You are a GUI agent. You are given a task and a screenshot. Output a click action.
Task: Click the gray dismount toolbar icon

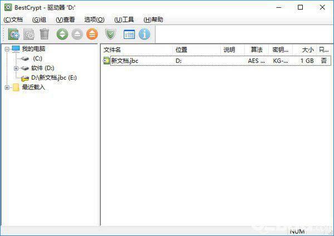(x=77, y=34)
